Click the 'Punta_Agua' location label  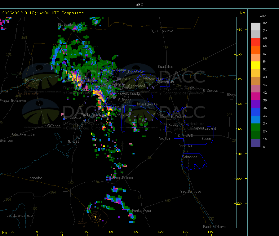pos(141,211)
